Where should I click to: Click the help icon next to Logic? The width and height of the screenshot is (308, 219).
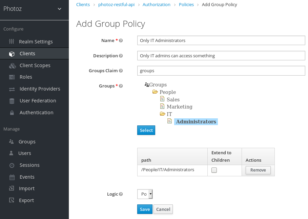tap(121, 194)
